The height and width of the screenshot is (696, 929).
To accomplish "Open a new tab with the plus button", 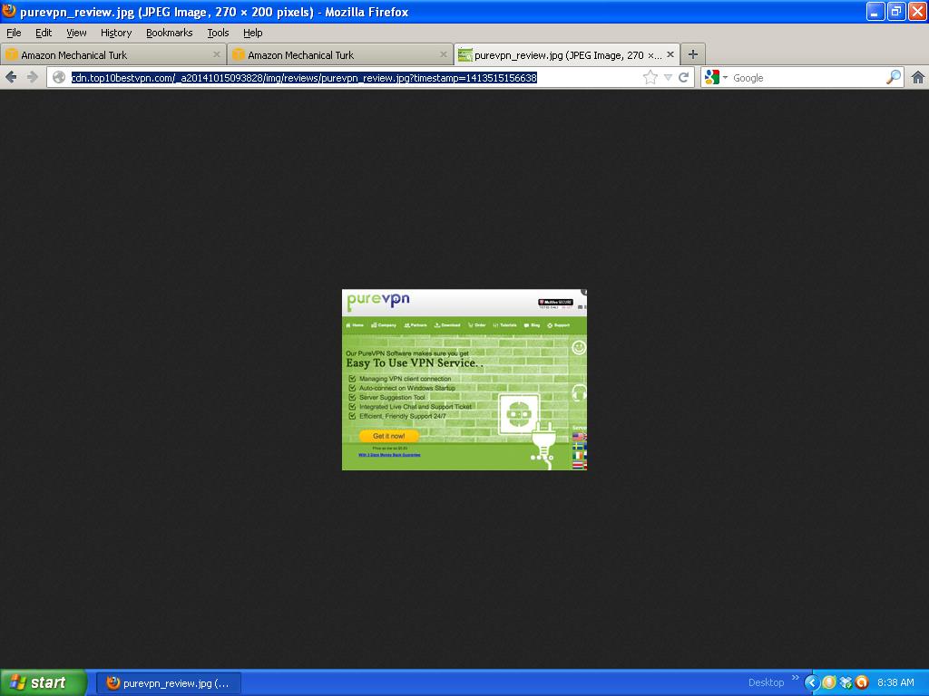I will tap(692, 54).
